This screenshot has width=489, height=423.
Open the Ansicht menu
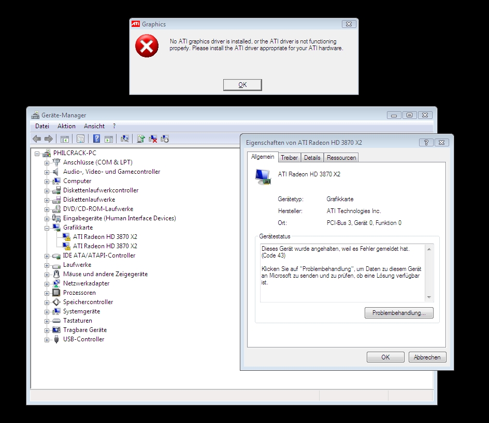(94, 126)
